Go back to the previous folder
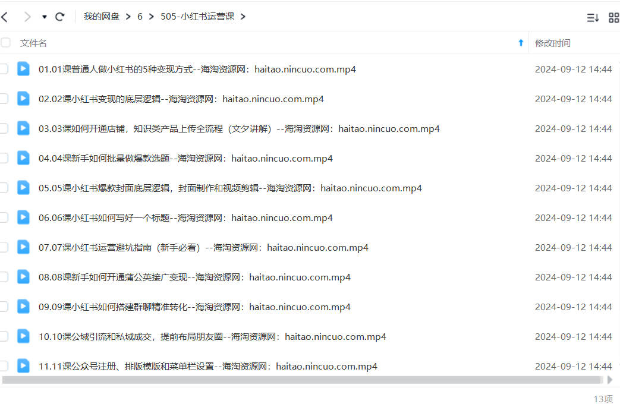The image size is (620, 407). [5, 17]
